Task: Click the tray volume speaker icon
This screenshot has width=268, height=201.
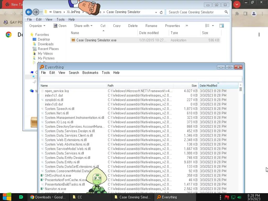Action: point(239,197)
